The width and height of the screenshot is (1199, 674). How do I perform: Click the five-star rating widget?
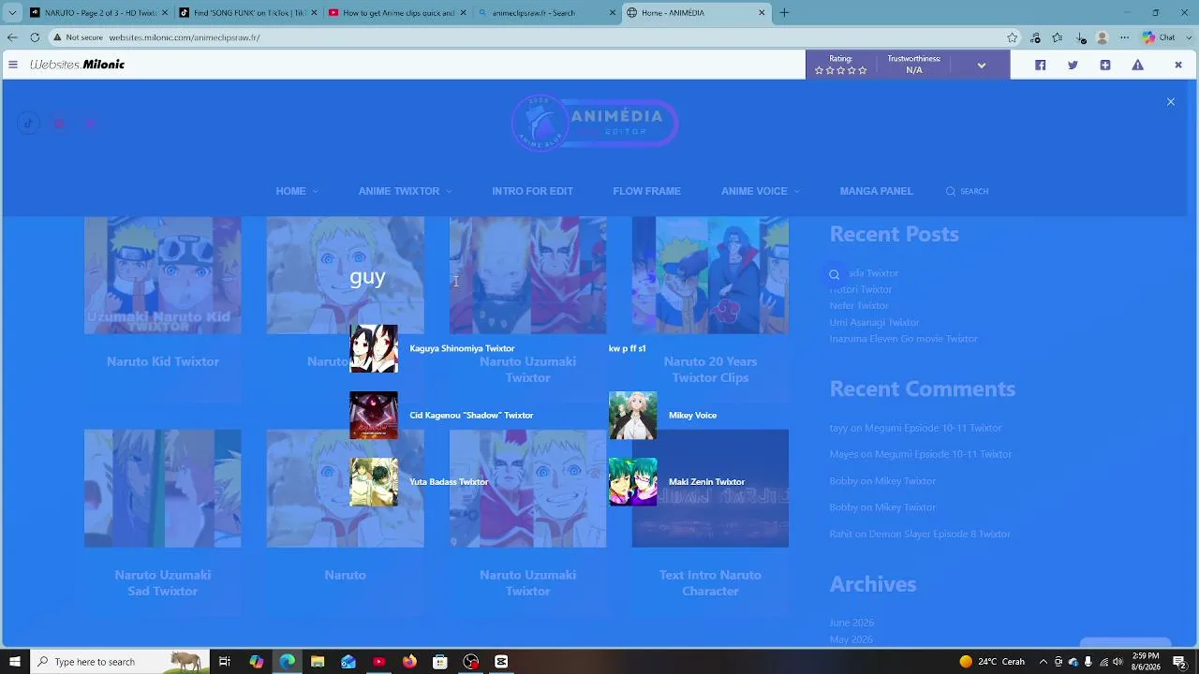[840, 70]
